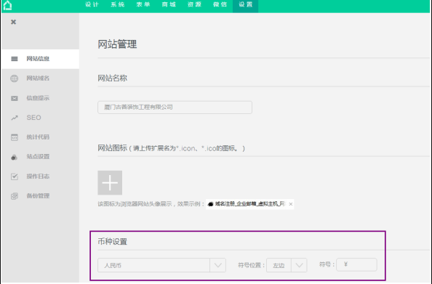Click the favicon in the example tab preview
The width and height of the screenshot is (432, 284).
[x=210, y=204]
